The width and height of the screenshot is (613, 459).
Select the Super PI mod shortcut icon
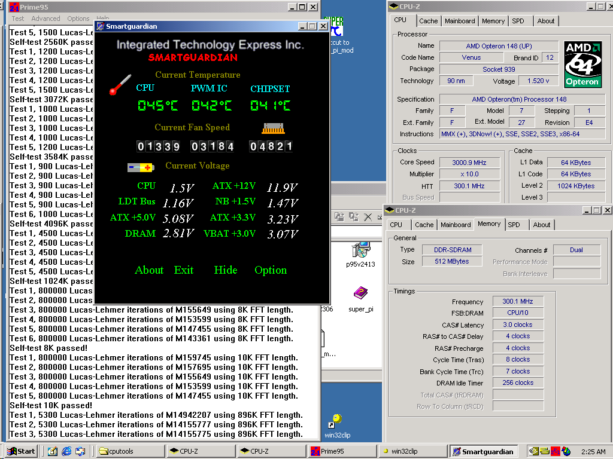tap(336, 26)
